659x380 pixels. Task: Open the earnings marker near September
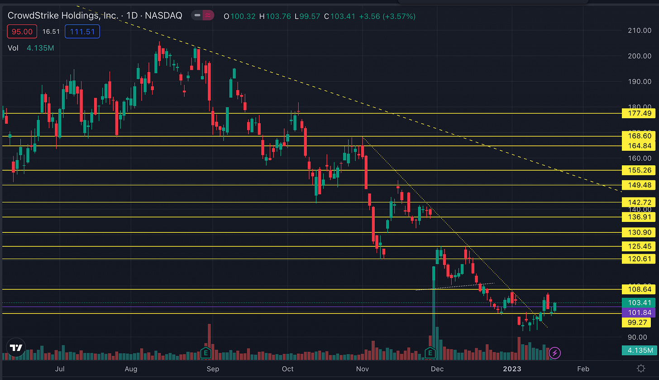click(206, 353)
